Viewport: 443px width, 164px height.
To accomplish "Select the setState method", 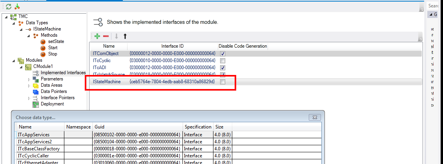I will coord(56,41).
